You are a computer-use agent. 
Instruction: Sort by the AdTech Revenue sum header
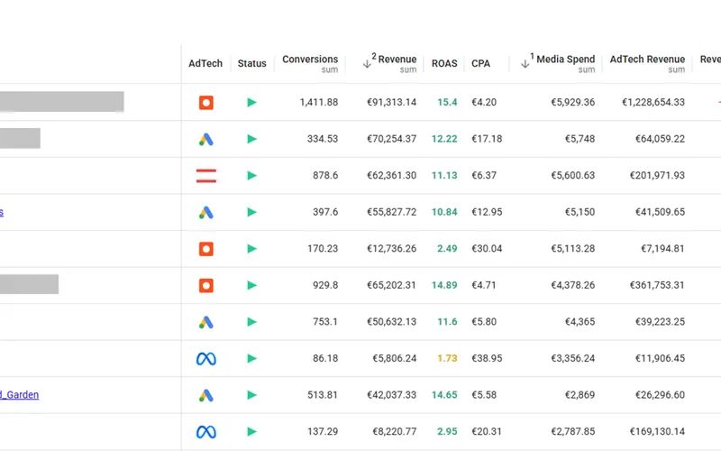click(x=647, y=63)
